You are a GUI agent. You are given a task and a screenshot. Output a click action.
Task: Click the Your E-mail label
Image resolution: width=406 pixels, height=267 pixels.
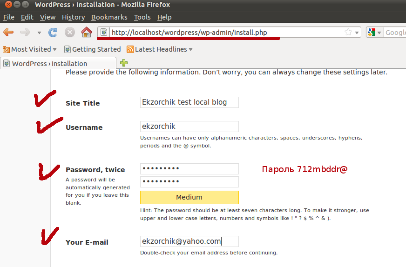(x=87, y=242)
